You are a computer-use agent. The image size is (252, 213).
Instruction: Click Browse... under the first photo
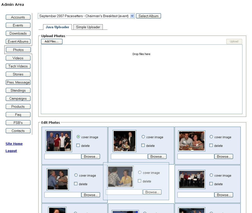[x=90, y=156]
